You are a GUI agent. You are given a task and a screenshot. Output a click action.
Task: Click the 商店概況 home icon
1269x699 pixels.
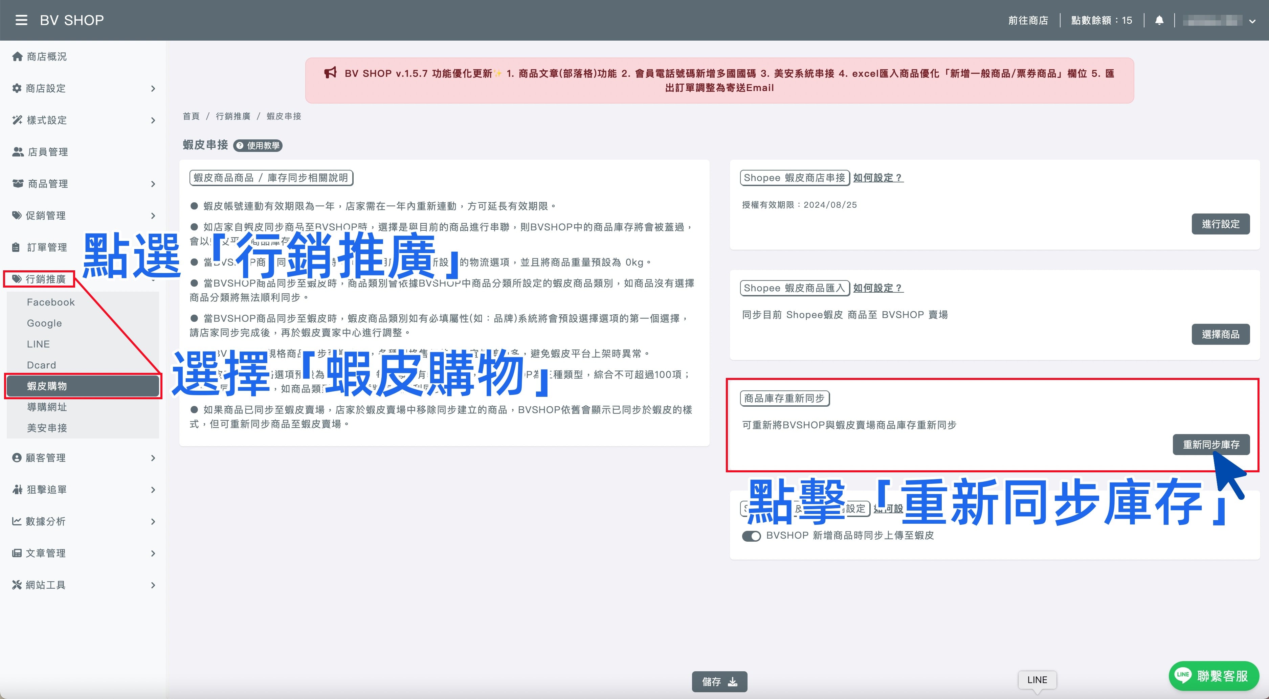coord(17,56)
